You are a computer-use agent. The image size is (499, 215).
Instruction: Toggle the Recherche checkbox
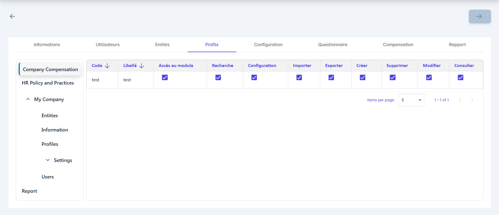[x=218, y=77]
